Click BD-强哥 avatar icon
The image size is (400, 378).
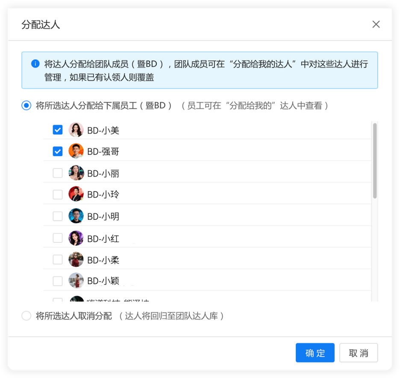click(x=76, y=151)
